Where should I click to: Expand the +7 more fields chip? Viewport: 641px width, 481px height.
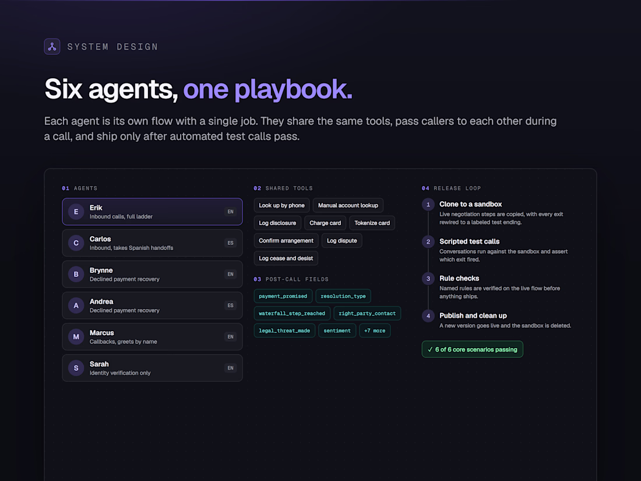coord(375,331)
